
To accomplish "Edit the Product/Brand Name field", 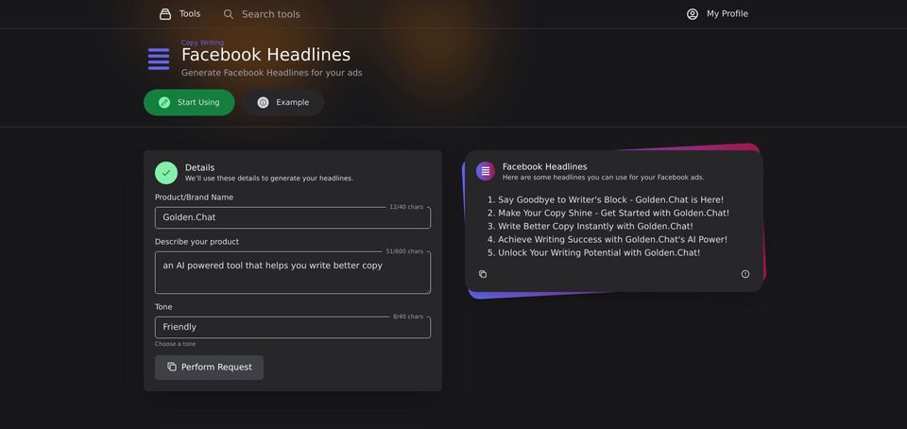I will click(x=293, y=217).
